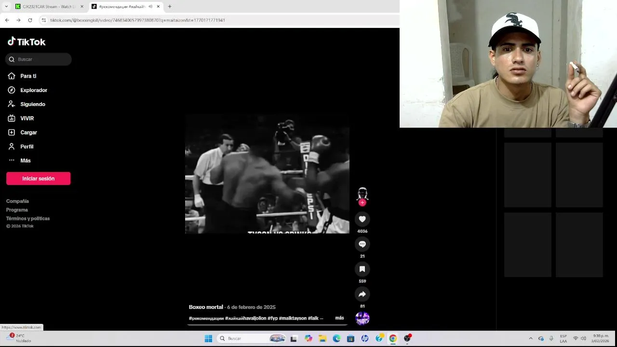Screen dimensions: 617x347
Task: Open comments with the speech bubble icon
Action: pyautogui.click(x=362, y=244)
